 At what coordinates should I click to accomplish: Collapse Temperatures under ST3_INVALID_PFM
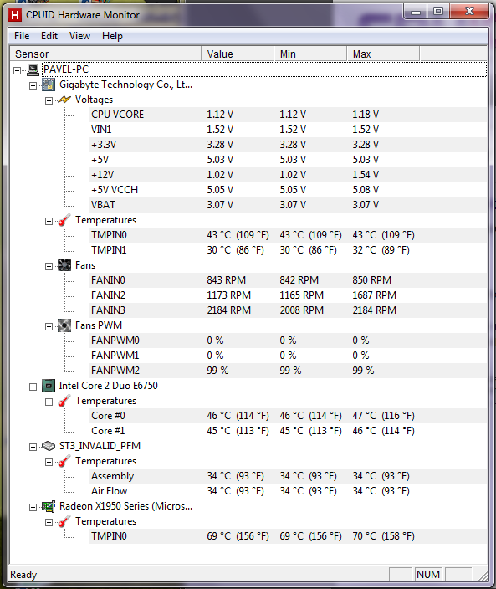[x=49, y=462]
